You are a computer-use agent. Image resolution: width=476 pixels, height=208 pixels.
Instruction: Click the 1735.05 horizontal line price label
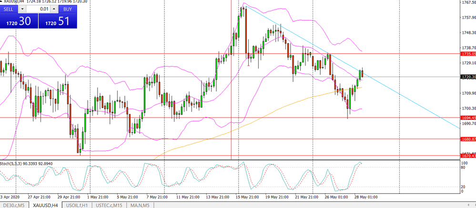(468, 54)
